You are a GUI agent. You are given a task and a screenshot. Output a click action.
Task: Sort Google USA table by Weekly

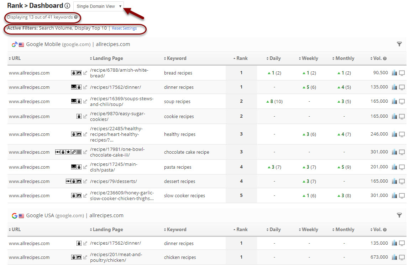tap(308, 229)
